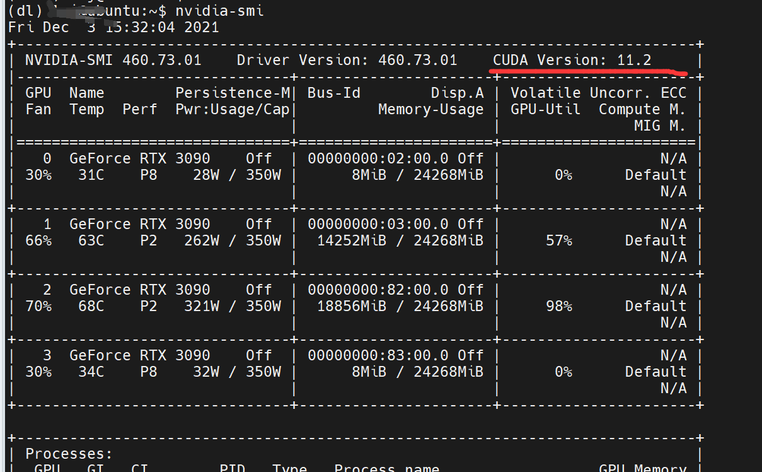This screenshot has width=762, height=472.
Task: Click the "Bus-Id" column header
Action: point(334,93)
